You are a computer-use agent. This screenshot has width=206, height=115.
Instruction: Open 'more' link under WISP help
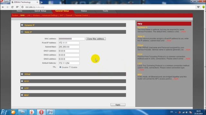(x=176, y=79)
